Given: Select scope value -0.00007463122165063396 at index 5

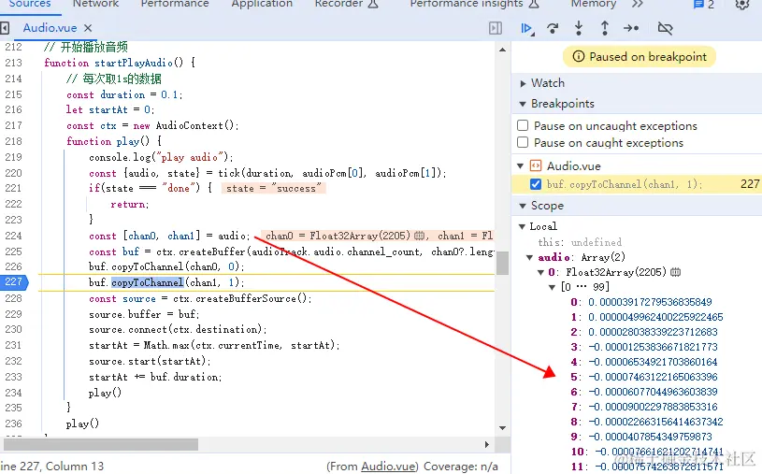Looking at the screenshot, I should tap(653, 377).
